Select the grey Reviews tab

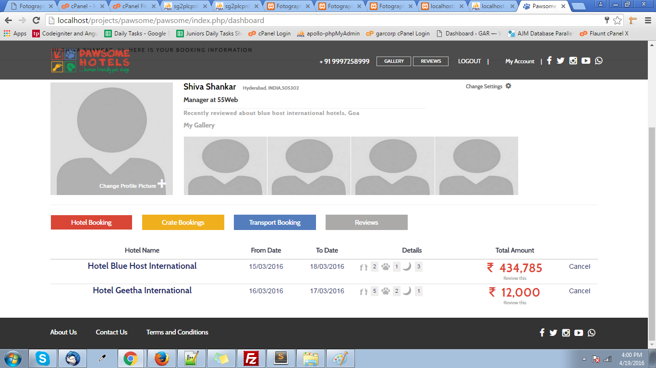(x=366, y=222)
